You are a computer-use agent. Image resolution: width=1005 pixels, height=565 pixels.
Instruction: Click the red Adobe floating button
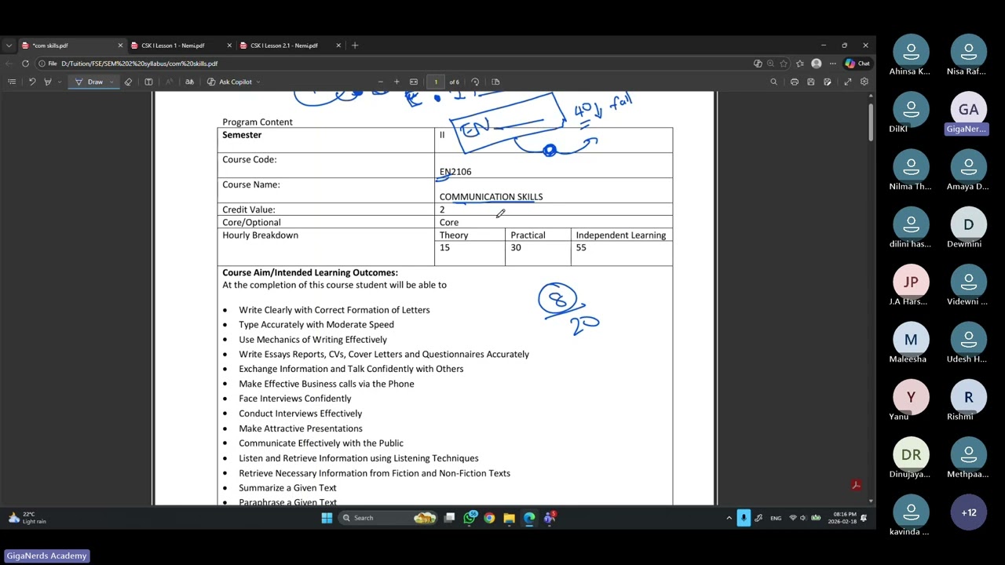coord(856,486)
